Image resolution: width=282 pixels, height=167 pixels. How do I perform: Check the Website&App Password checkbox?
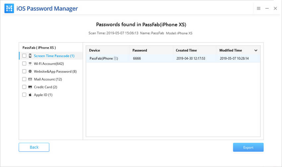click(x=24, y=71)
